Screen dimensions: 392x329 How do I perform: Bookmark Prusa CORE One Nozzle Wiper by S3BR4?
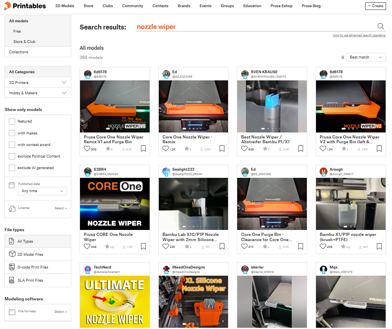(143, 246)
